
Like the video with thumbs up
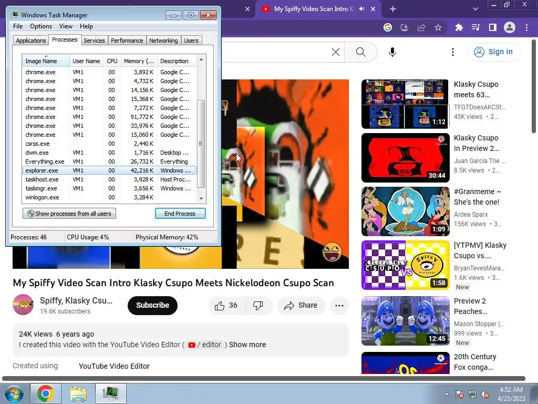(226, 306)
